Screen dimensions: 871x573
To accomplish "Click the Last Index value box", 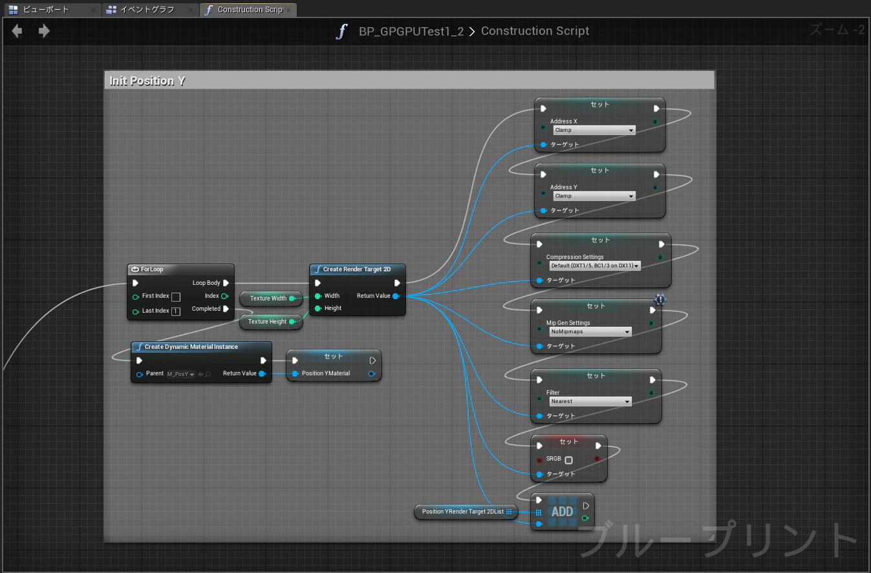I will (176, 311).
